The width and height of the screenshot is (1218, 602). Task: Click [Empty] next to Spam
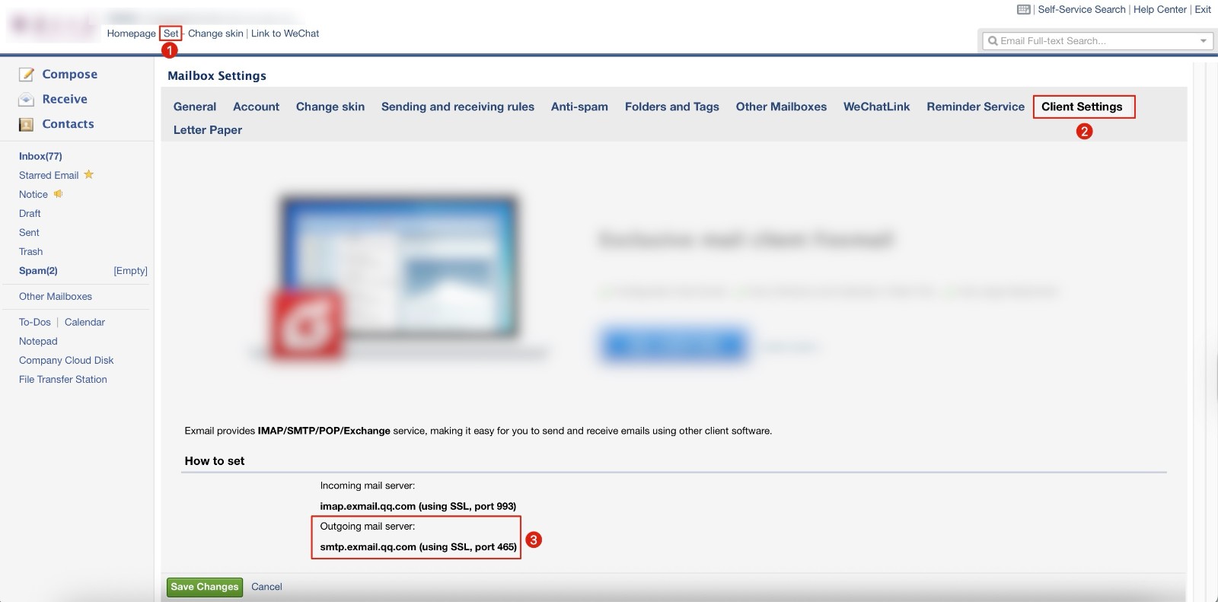click(x=130, y=271)
